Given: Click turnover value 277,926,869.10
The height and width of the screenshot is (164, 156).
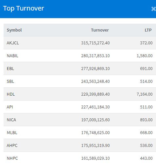Looking at the screenshot, I should tap(95, 68).
